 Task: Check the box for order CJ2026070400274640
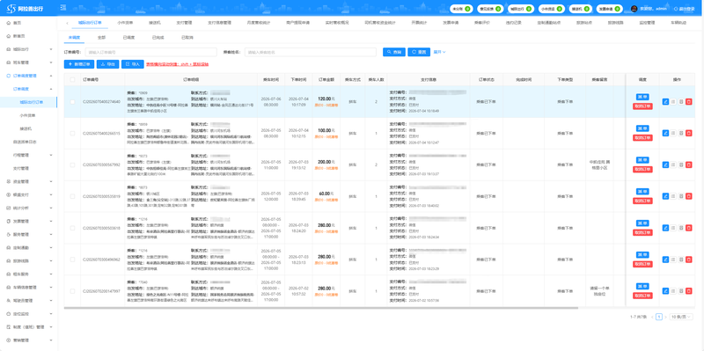(73, 102)
